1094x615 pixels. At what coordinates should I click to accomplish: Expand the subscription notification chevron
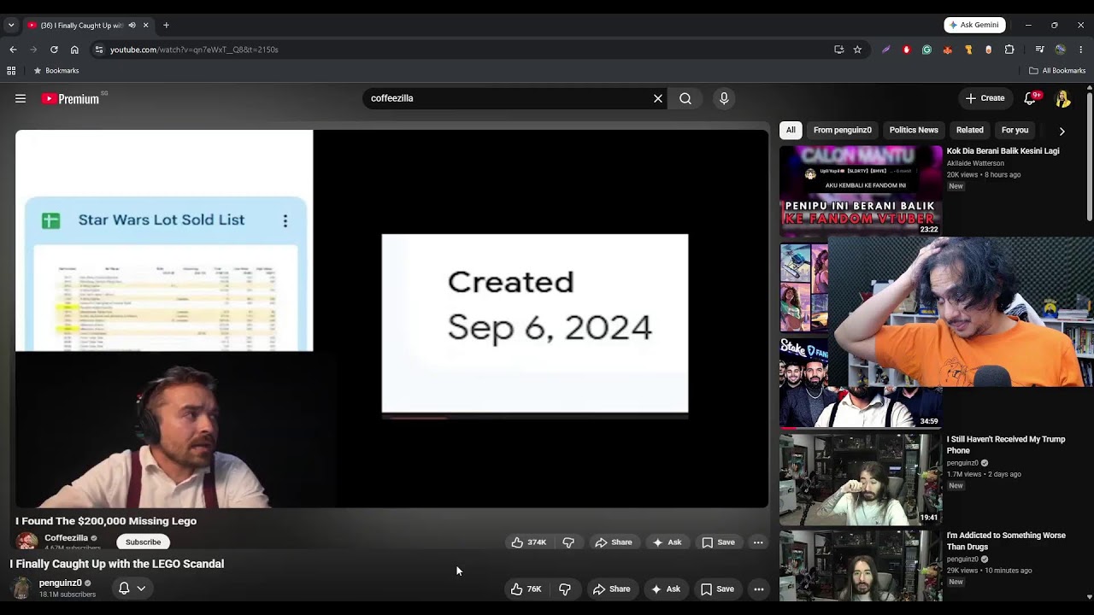click(x=141, y=588)
